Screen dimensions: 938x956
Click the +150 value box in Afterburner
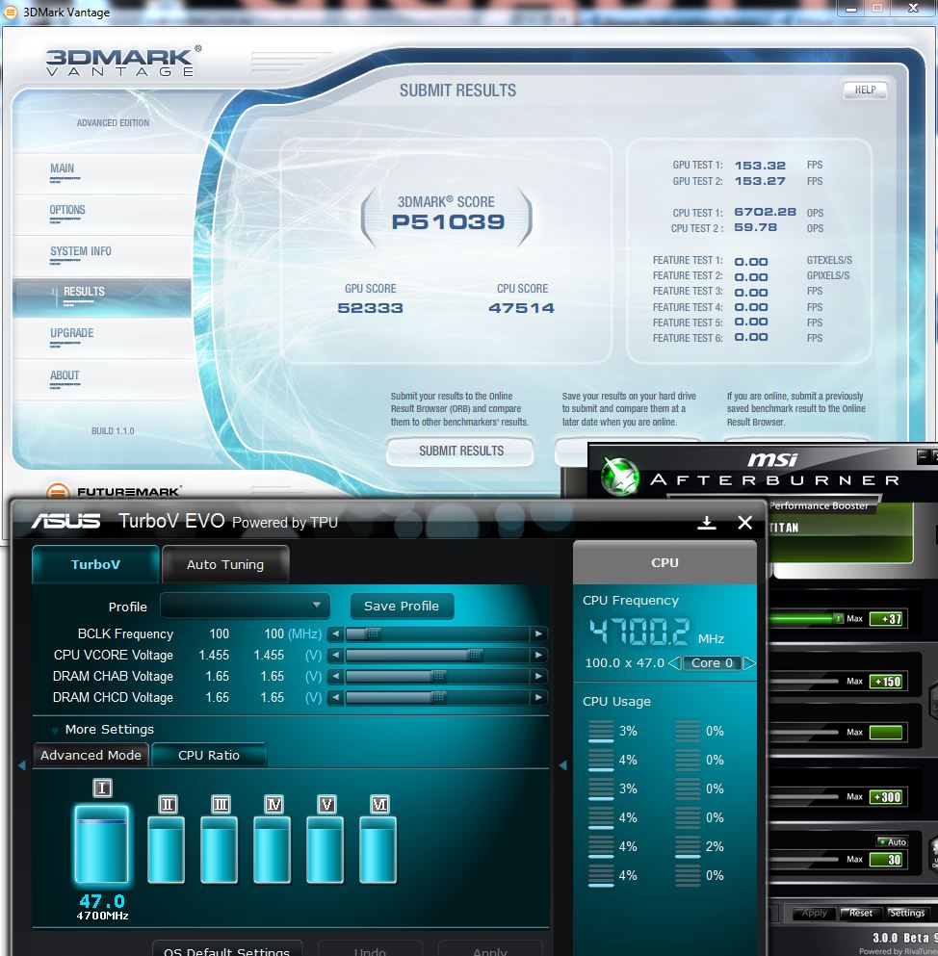pos(886,681)
